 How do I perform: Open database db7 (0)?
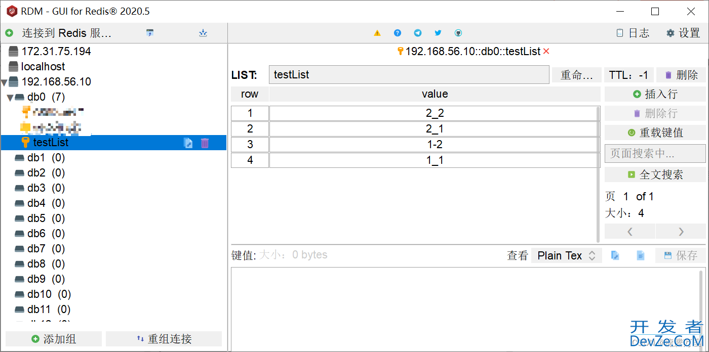point(46,249)
